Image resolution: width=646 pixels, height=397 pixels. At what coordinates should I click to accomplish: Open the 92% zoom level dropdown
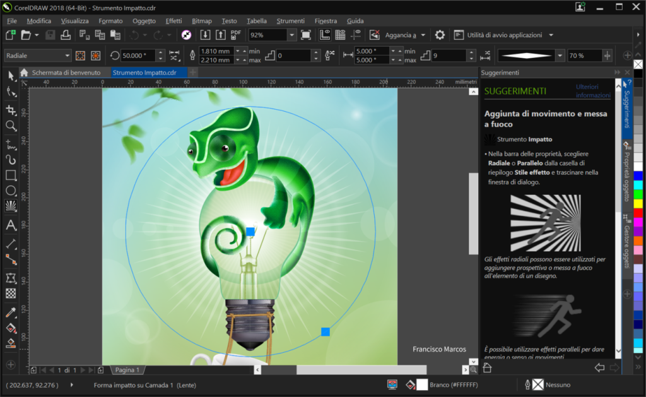[291, 35]
